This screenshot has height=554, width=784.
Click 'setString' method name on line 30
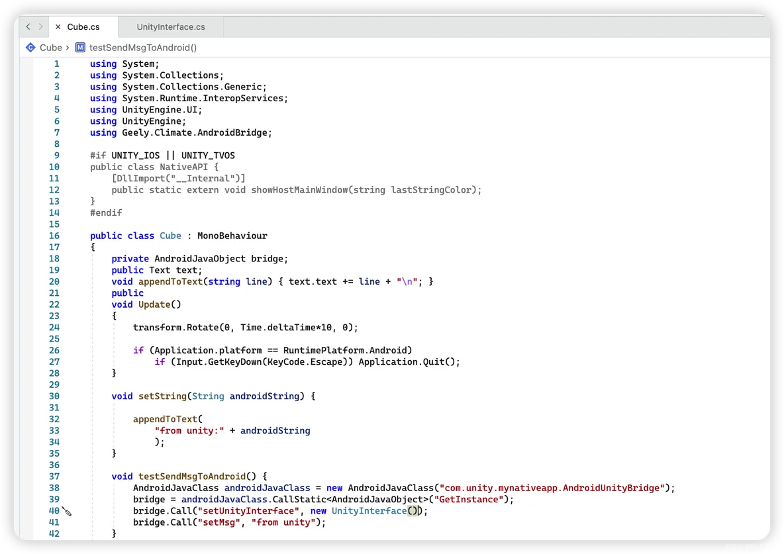(x=162, y=396)
